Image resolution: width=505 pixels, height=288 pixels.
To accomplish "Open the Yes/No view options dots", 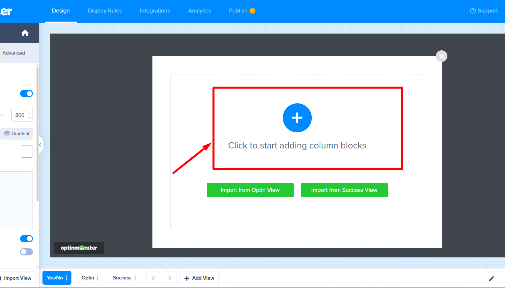I will click(x=66, y=278).
